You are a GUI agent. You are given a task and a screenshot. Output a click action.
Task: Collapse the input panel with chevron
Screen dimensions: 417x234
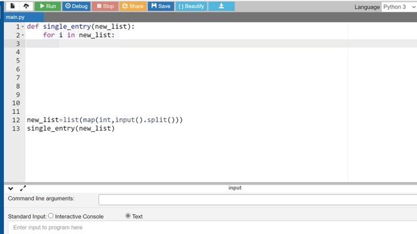(x=10, y=188)
